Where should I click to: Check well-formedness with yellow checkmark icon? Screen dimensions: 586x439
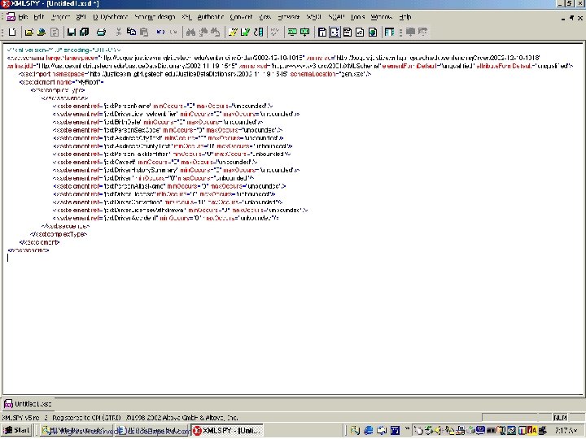[233, 32]
